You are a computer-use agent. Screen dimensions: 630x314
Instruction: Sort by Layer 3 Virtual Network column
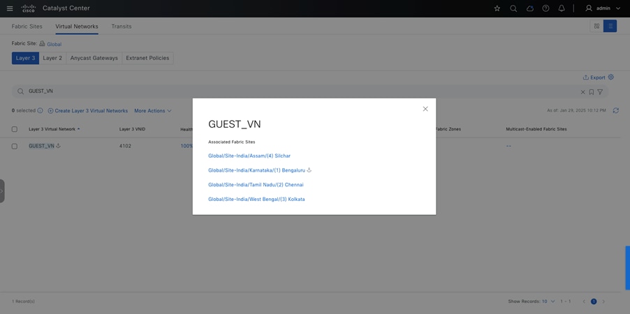click(x=54, y=129)
